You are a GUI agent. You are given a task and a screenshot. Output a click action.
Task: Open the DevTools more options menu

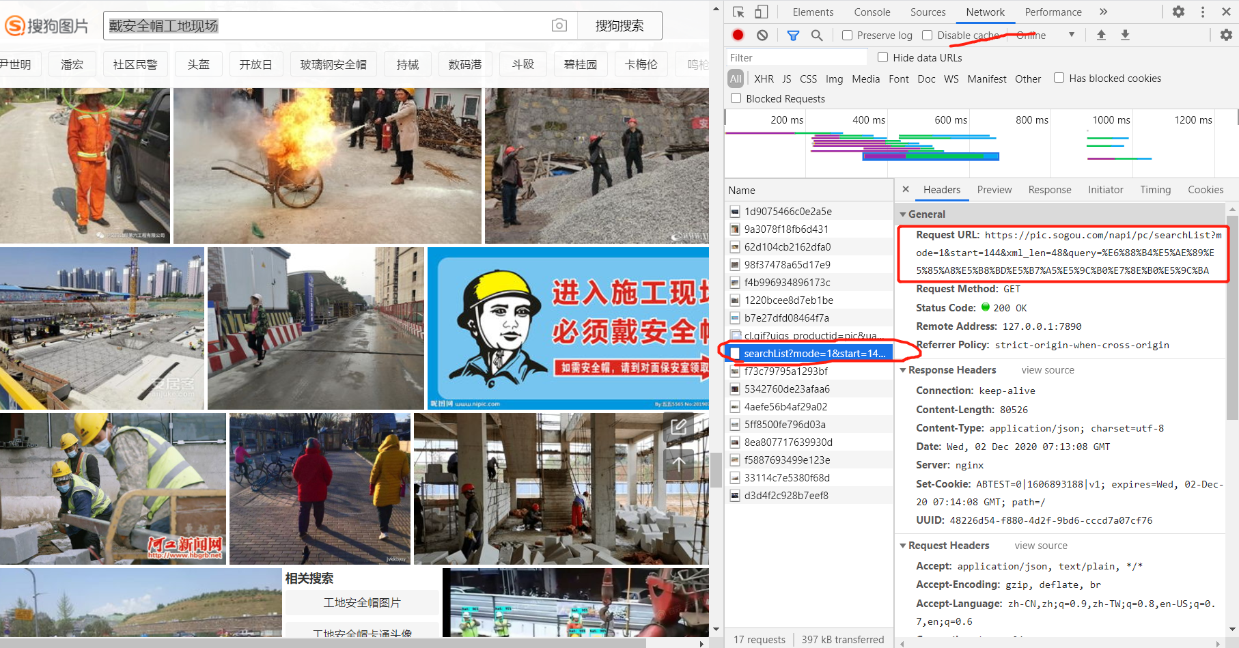[1203, 12]
